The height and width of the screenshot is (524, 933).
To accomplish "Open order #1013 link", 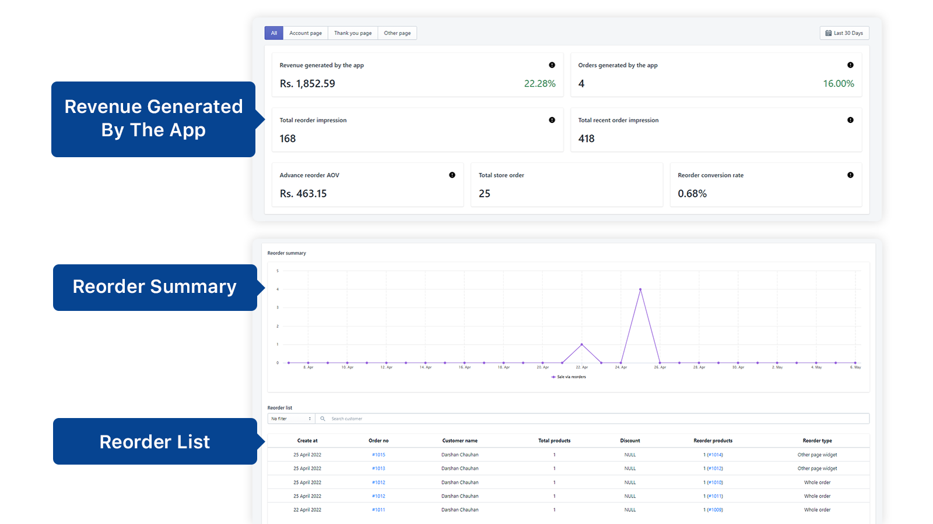I will point(378,469).
